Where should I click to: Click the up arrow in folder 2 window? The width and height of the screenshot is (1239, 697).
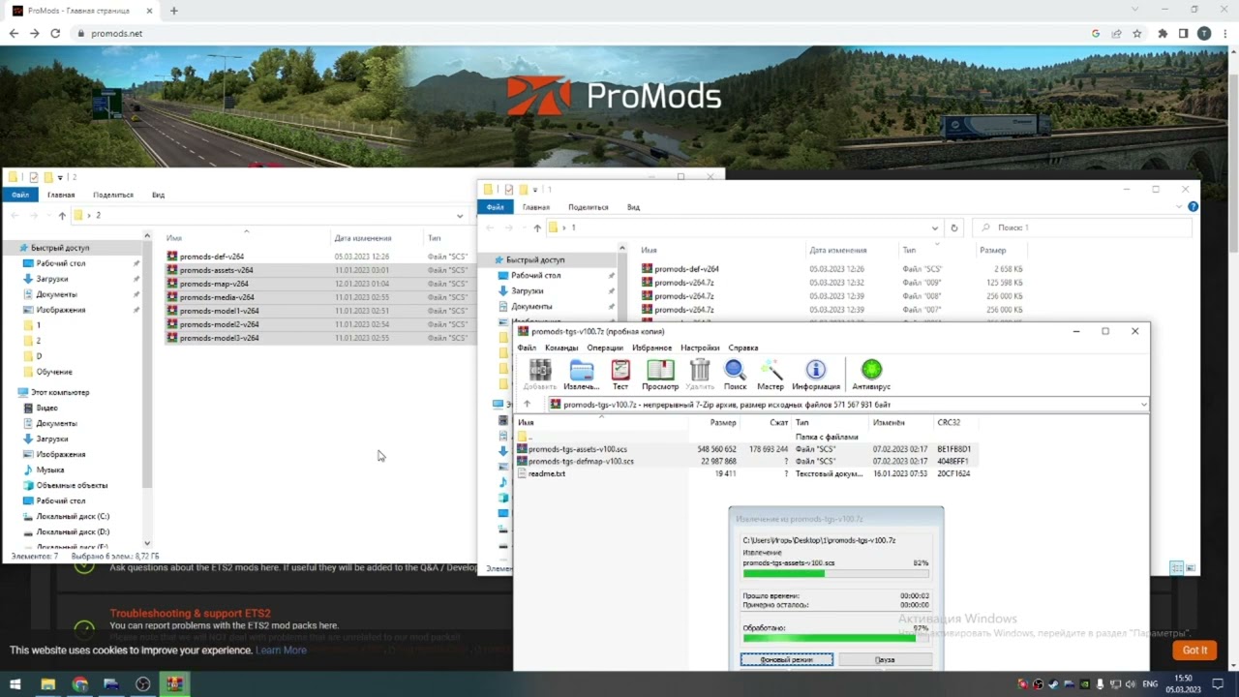62,215
